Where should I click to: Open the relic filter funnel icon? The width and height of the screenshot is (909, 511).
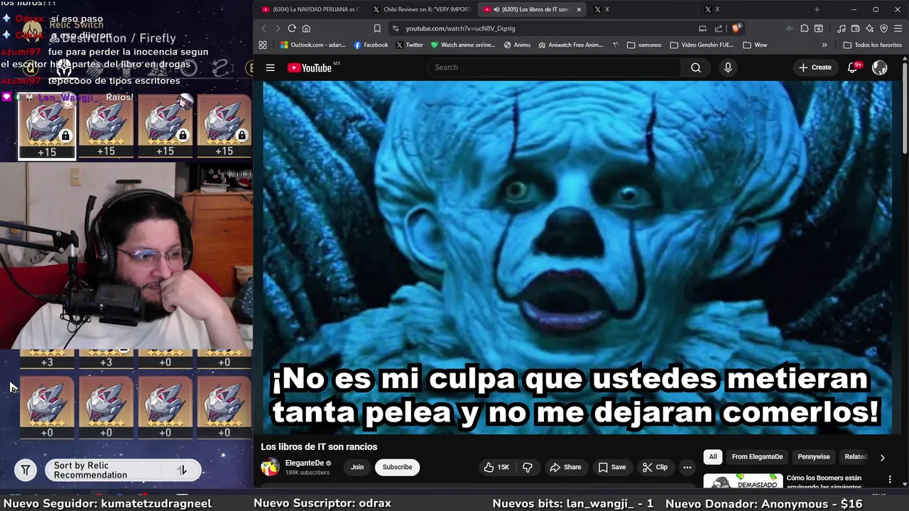click(x=25, y=470)
